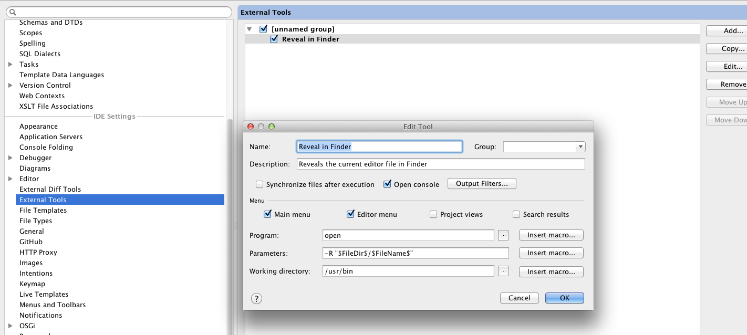The width and height of the screenshot is (747, 335).
Task: Expand the Version Control node
Action: coord(10,85)
